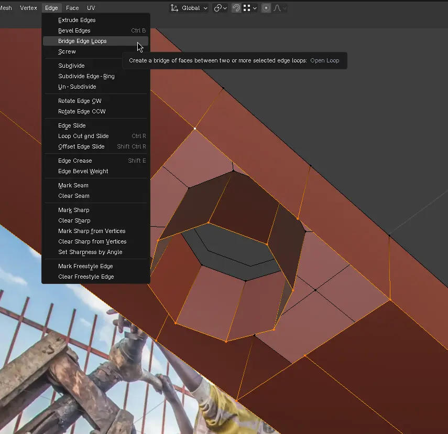Click Clear Freestyle Edge
Viewport: 448px width, 434px height.
[x=96, y=277]
